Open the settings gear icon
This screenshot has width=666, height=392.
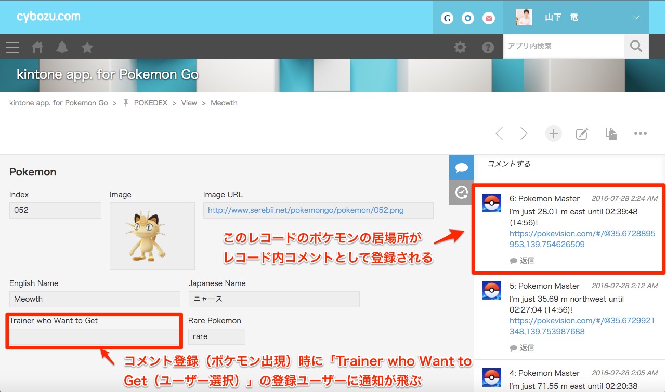460,48
